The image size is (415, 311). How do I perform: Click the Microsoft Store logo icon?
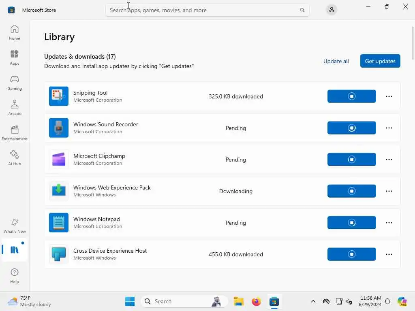(11, 10)
